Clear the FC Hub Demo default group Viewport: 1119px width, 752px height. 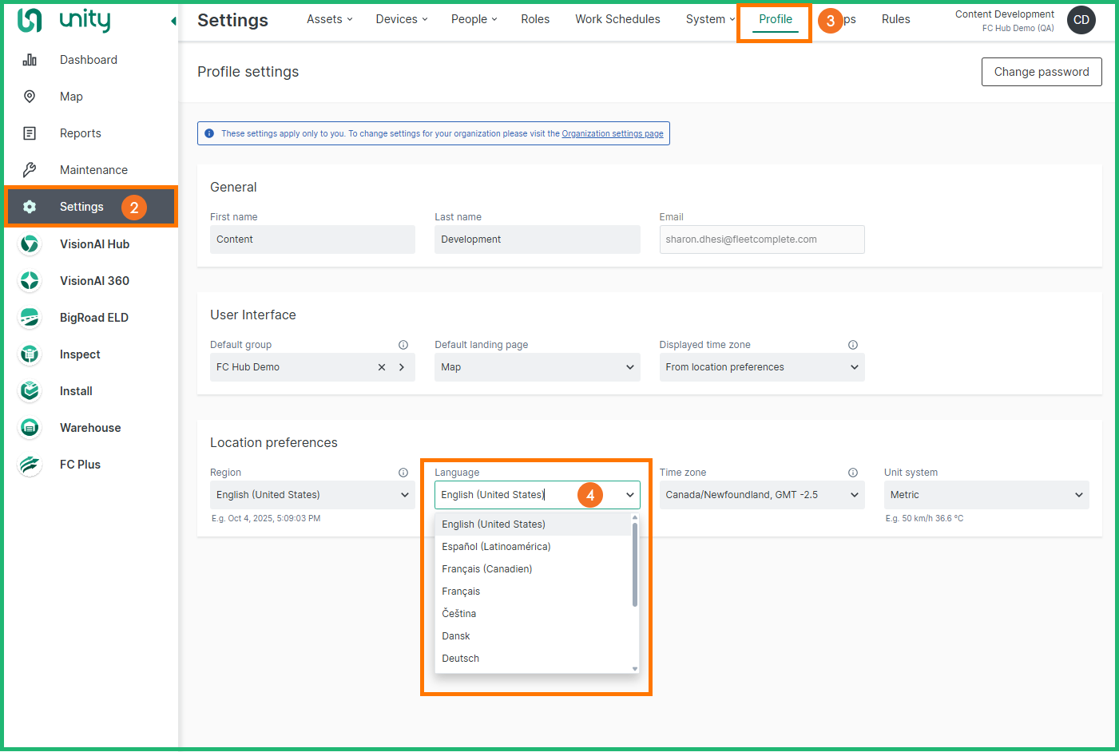[382, 367]
